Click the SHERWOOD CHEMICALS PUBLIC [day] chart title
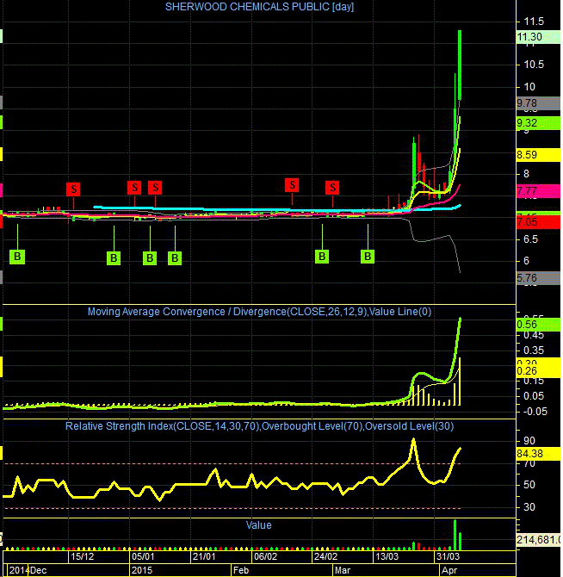The width and height of the screenshot is (563, 577). [259, 7]
